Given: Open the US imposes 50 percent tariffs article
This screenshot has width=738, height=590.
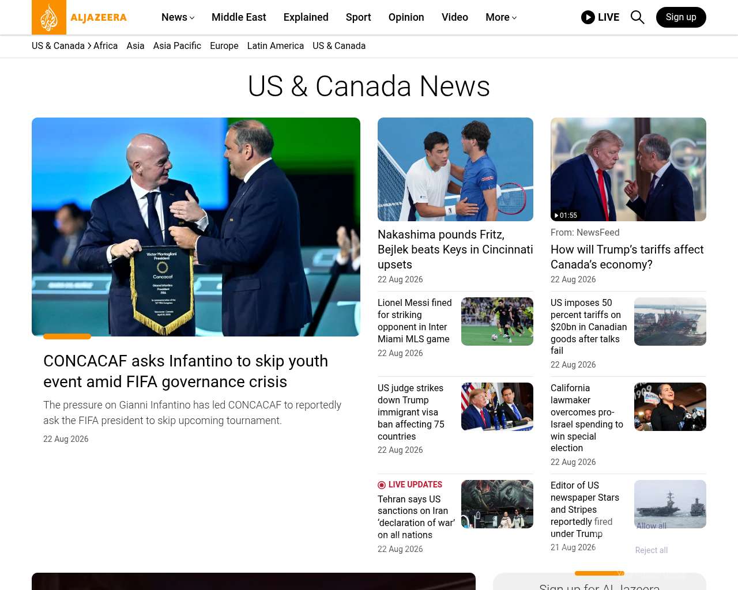Looking at the screenshot, I should tap(589, 327).
